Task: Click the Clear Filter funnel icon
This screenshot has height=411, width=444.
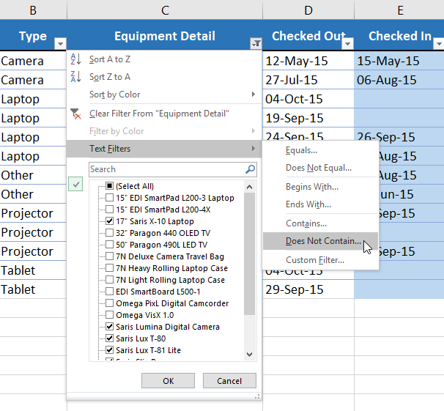Action: [x=76, y=114]
